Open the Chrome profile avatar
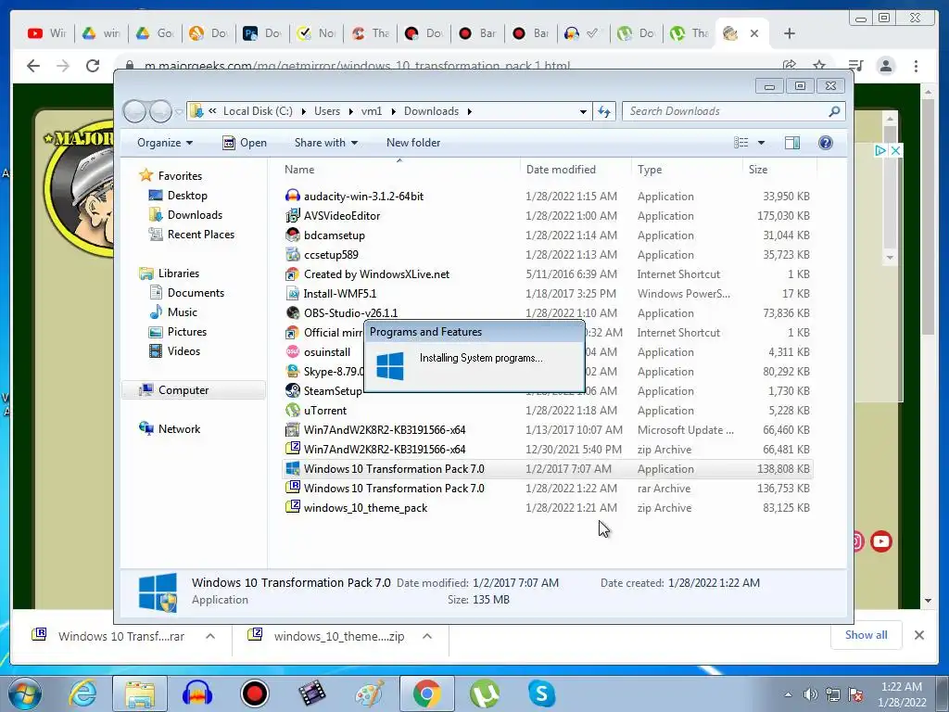This screenshot has height=712, width=949. point(885,66)
